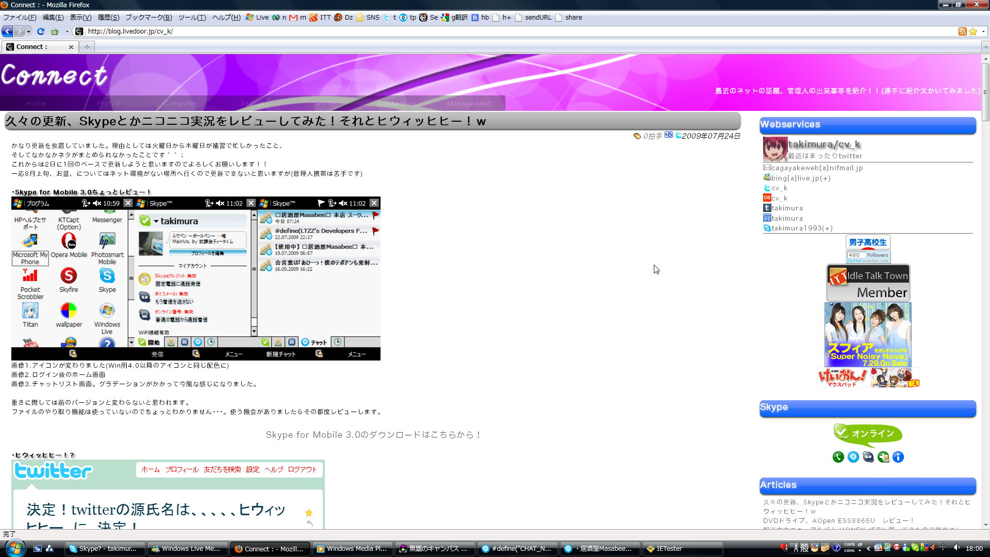The image size is (990, 557).
Task: Go forward with the browser forward arrow
Action: pyautogui.click(x=19, y=31)
